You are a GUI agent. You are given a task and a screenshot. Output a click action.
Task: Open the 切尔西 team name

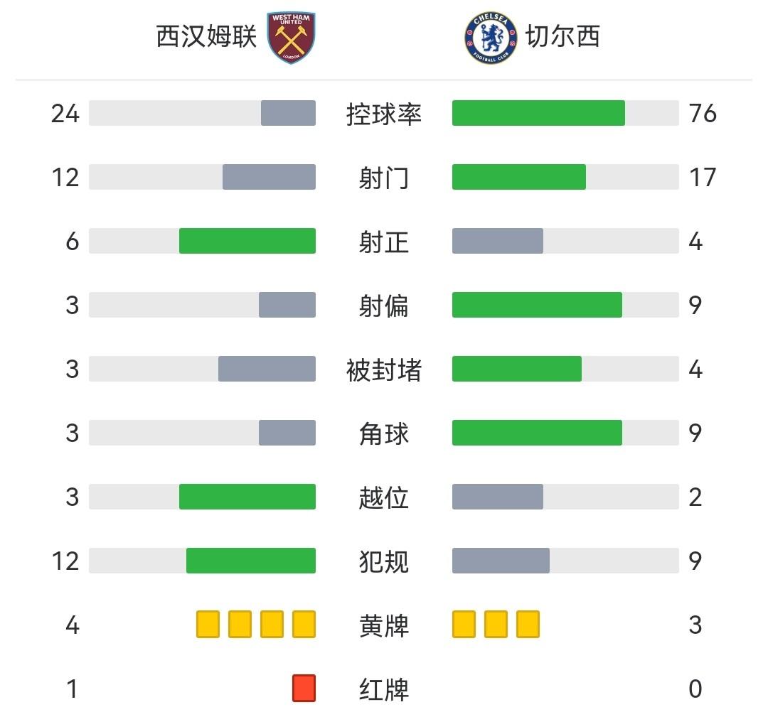click(x=562, y=36)
